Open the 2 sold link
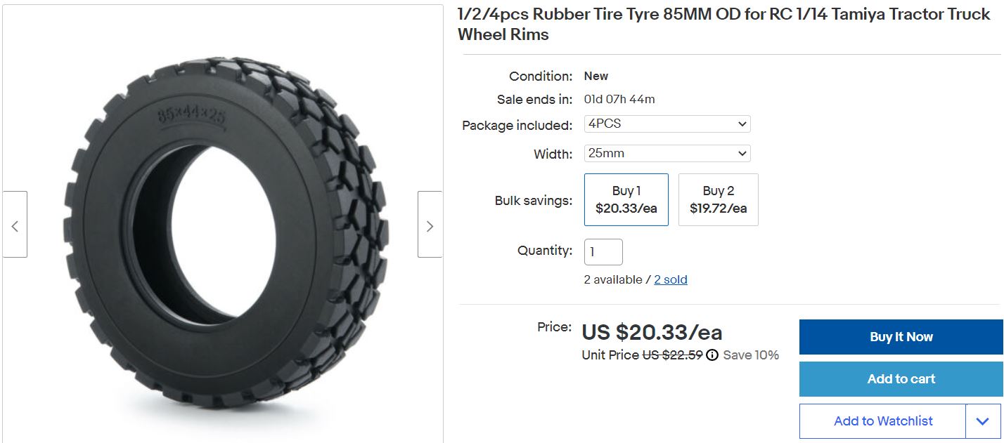 click(670, 279)
